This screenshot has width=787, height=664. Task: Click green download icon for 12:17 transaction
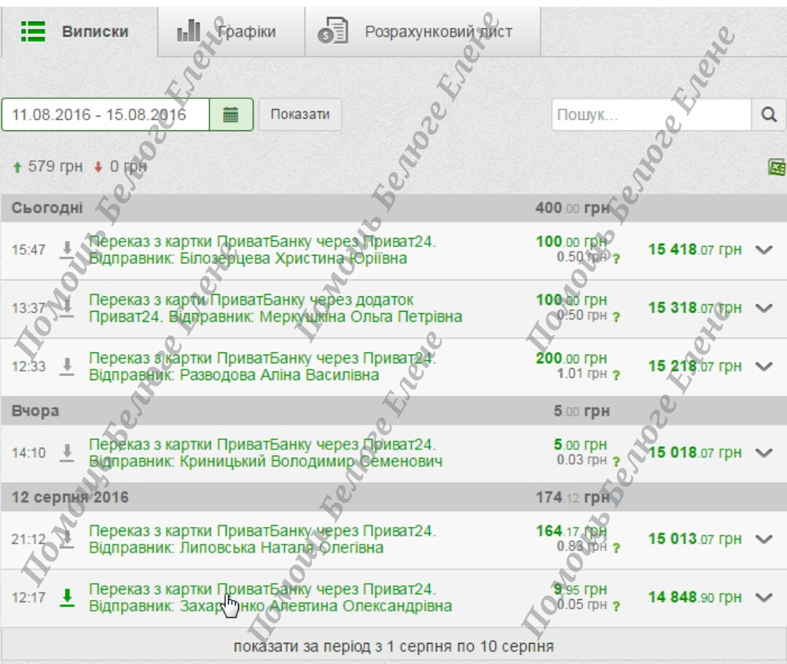(x=67, y=598)
